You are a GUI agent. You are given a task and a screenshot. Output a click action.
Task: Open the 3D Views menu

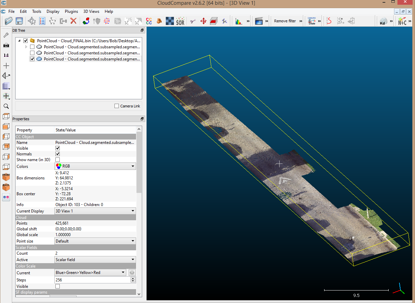pos(92,11)
